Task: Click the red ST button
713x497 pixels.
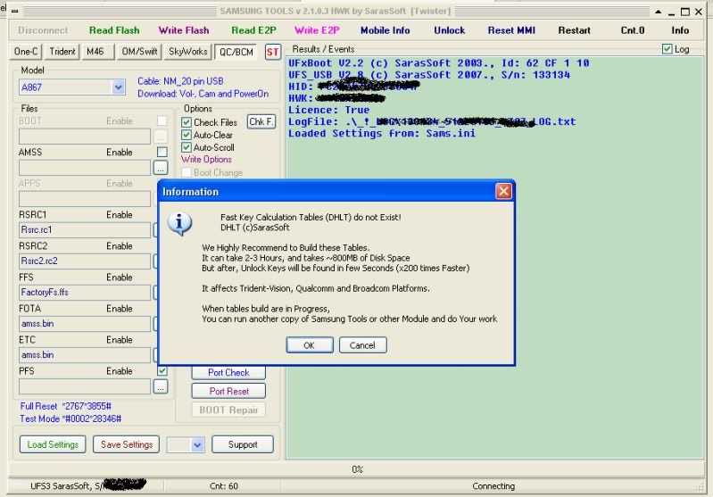Action: (273, 53)
